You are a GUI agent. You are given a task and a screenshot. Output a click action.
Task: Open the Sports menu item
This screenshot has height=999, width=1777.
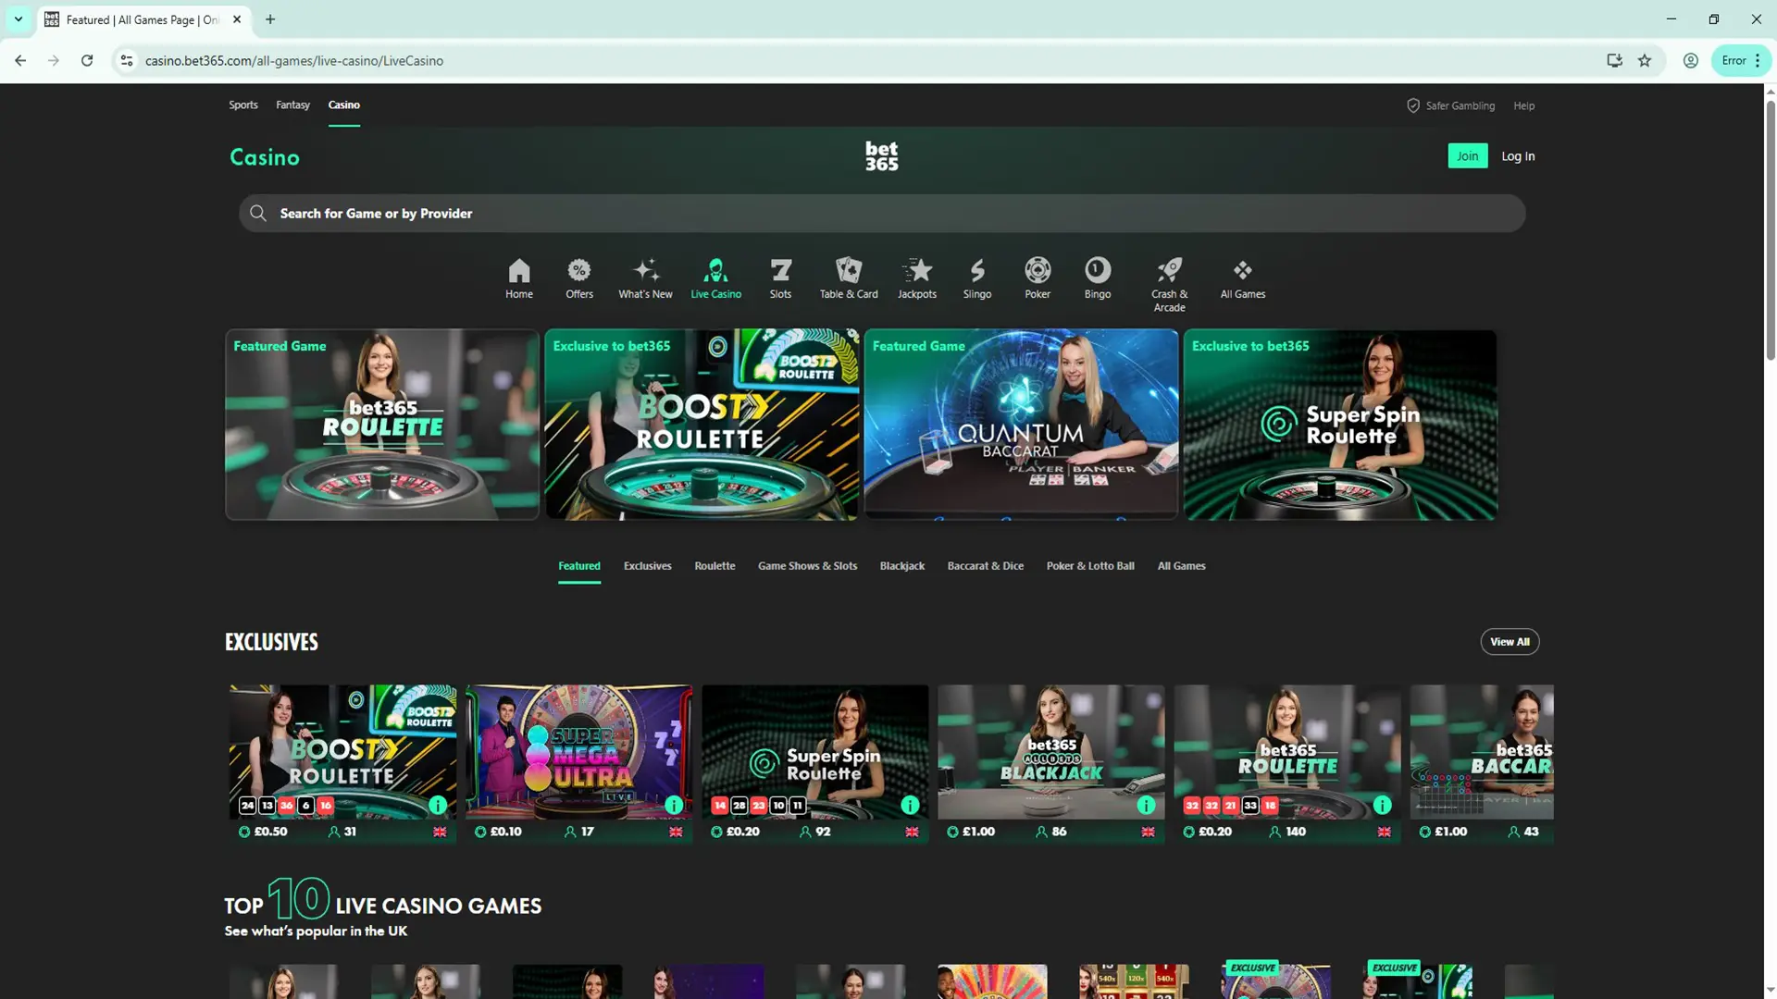tap(243, 105)
